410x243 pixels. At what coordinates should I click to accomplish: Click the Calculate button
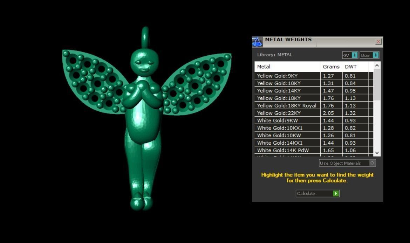click(x=317, y=193)
